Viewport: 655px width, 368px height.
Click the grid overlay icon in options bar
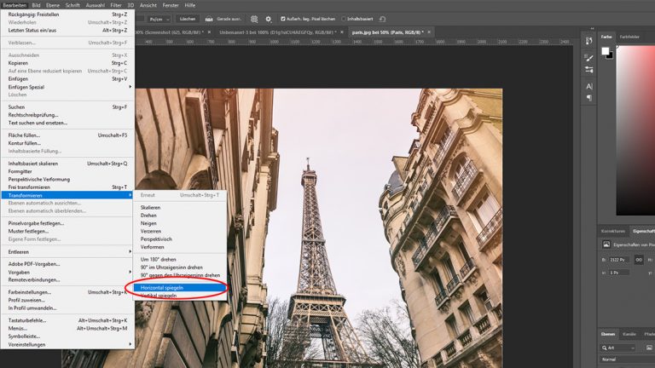pos(253,18)
